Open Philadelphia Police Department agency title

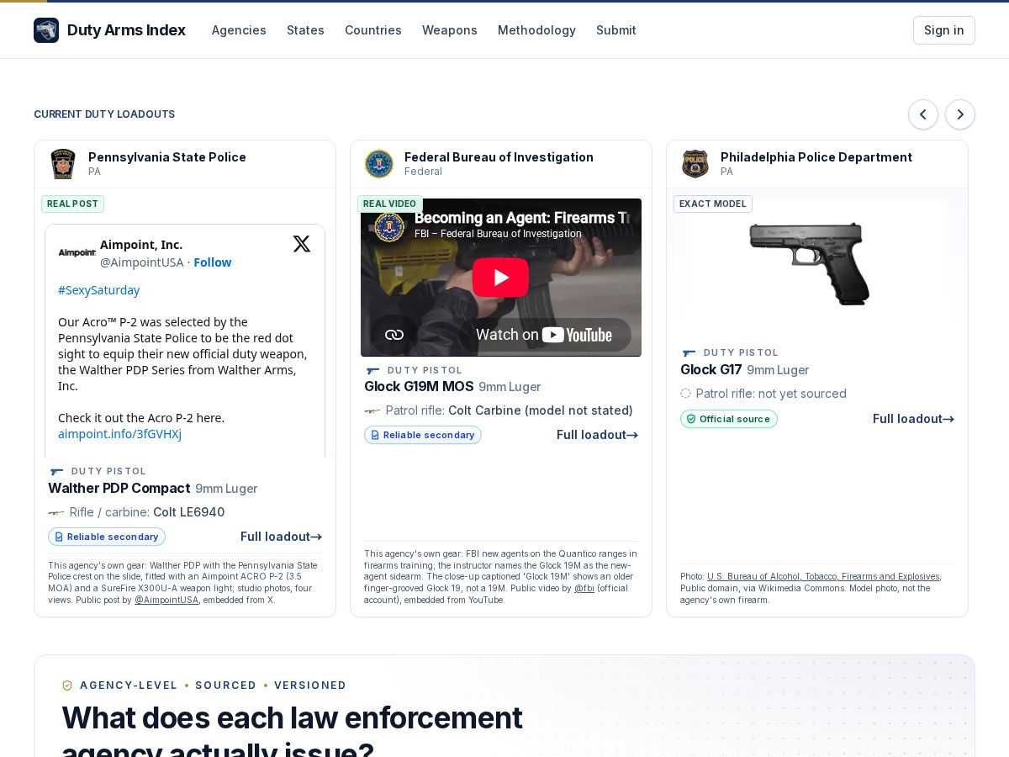pos(816,157)
